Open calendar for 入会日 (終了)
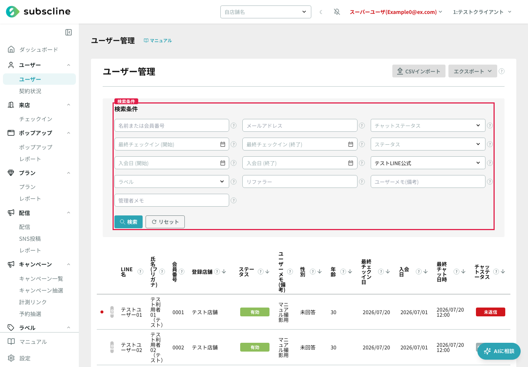 351,163
